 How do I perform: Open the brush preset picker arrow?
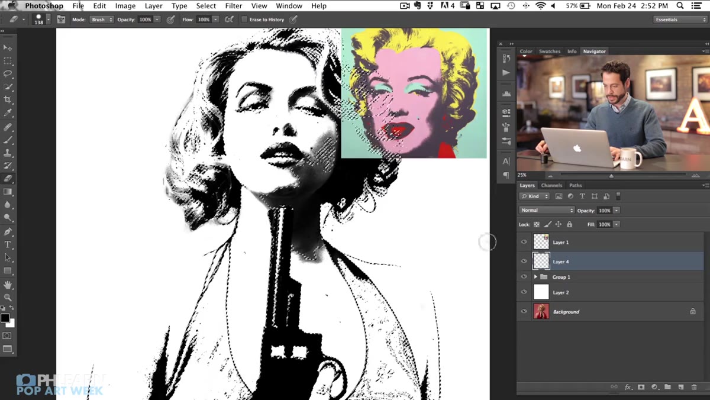click(50, 20)
